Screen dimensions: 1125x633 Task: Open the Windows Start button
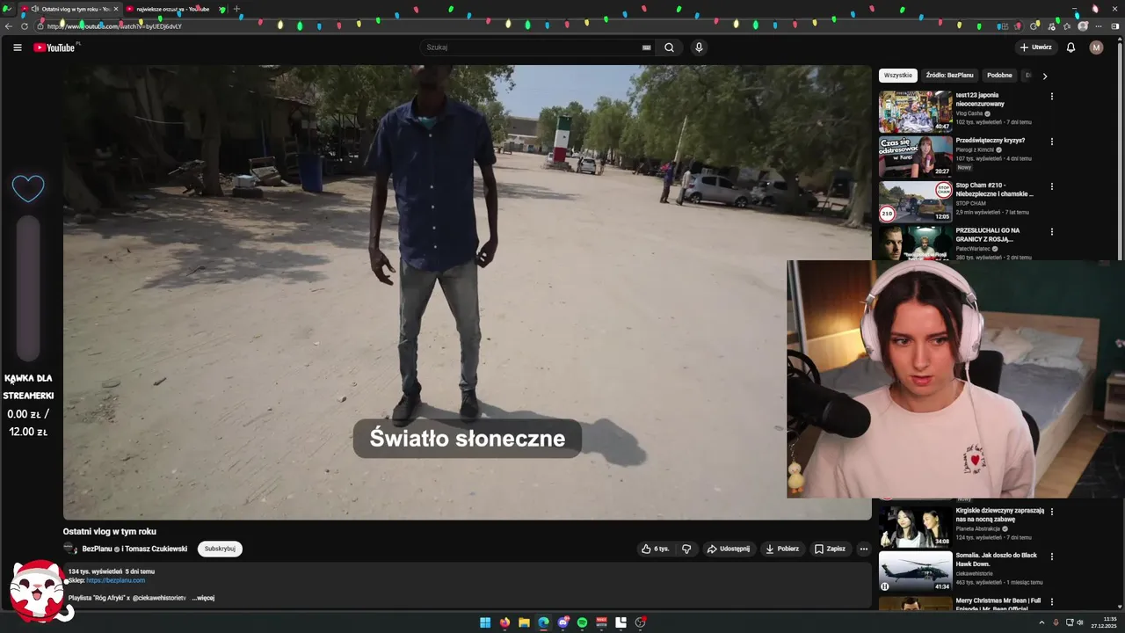coord(485,622)
